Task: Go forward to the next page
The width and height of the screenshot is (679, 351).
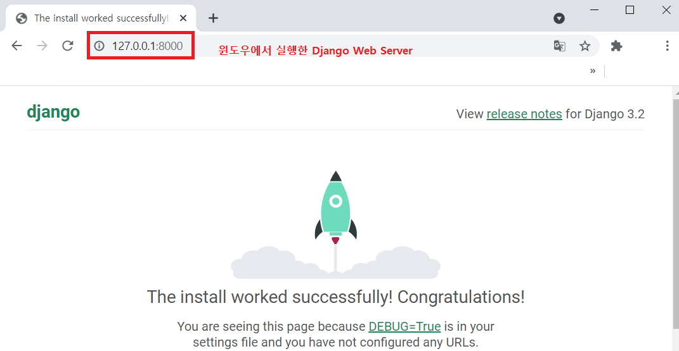Action: click(42, 46)
